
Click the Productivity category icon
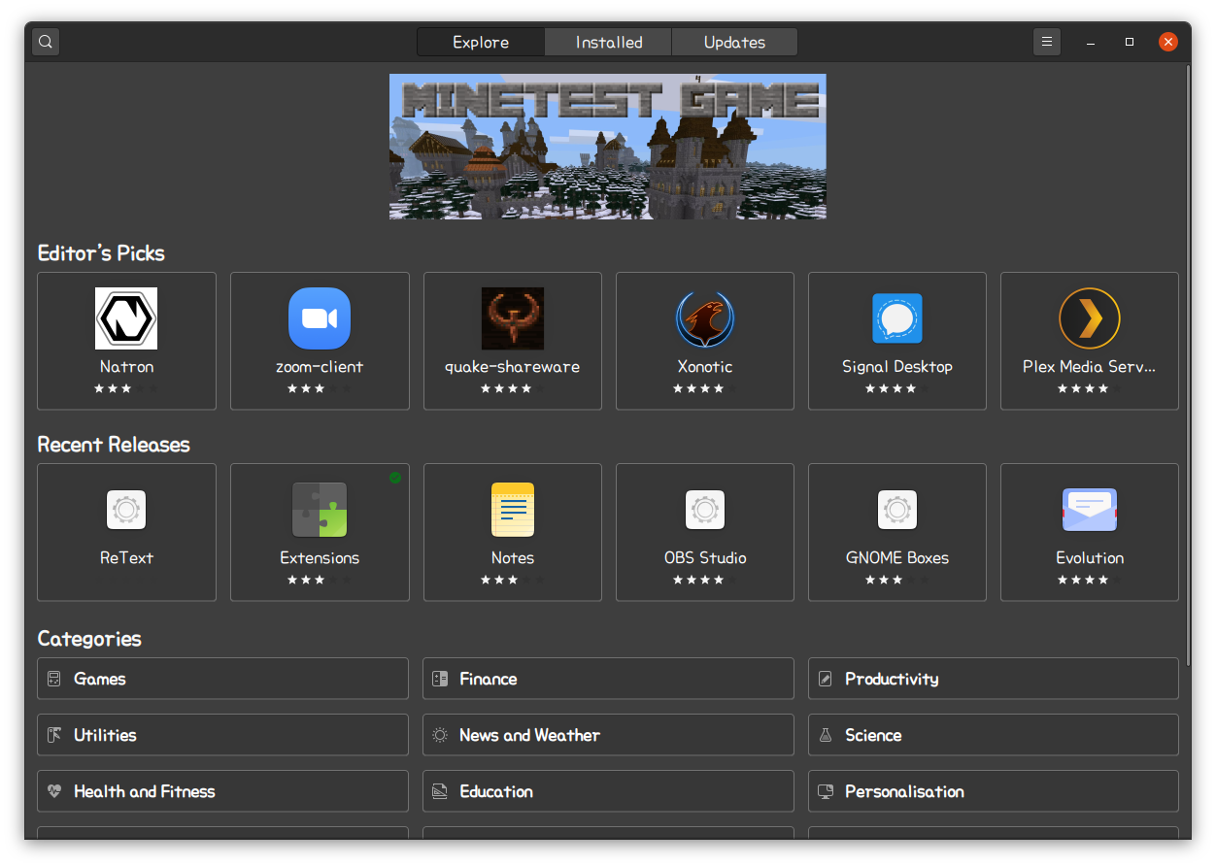click(x=826, y=679)
